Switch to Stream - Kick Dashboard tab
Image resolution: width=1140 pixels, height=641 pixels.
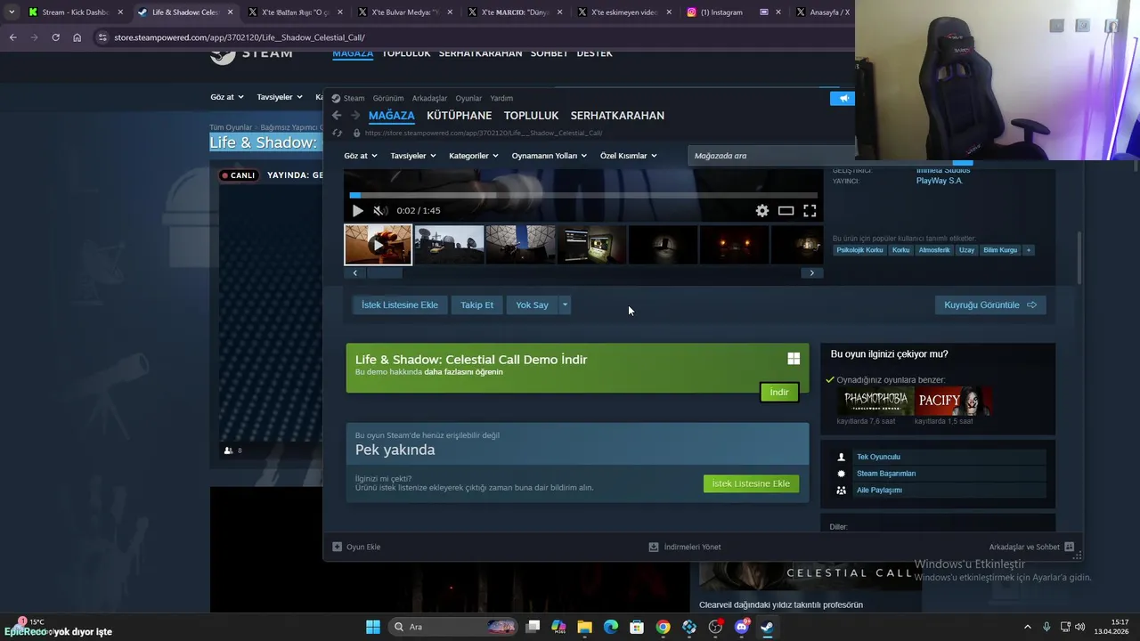coord(75,12)
